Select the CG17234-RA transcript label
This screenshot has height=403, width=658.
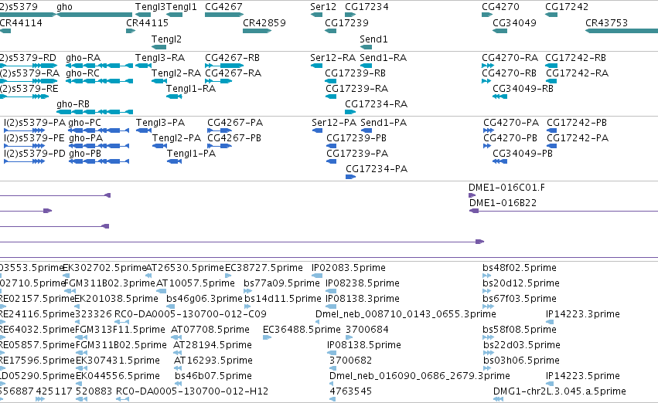tap(376, 104)
